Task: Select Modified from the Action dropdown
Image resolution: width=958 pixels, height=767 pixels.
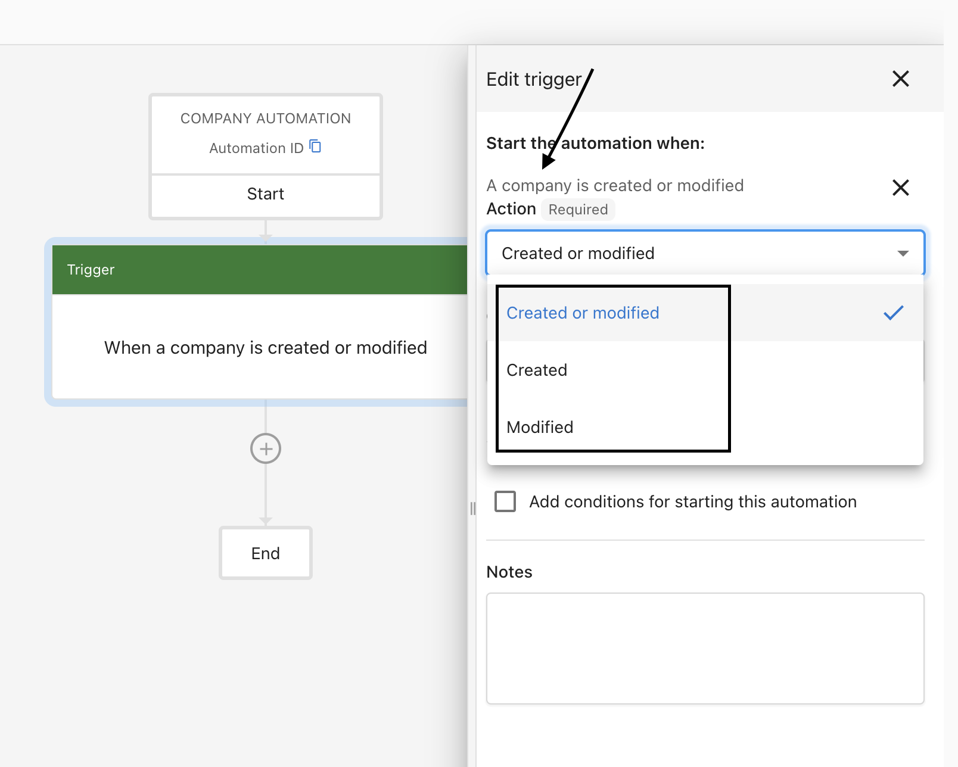Action: (539, 426)
